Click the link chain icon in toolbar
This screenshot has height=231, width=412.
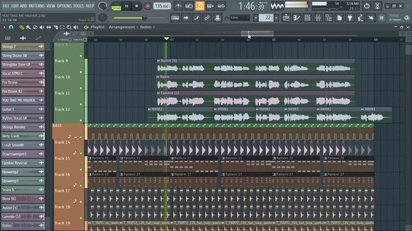tap(207, 18)
